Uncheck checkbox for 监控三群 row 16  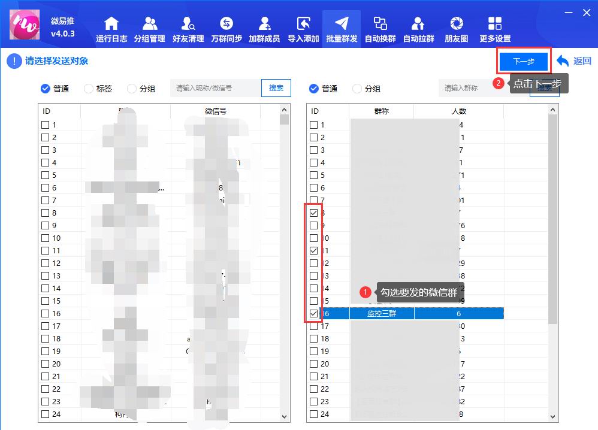point(314,314)
